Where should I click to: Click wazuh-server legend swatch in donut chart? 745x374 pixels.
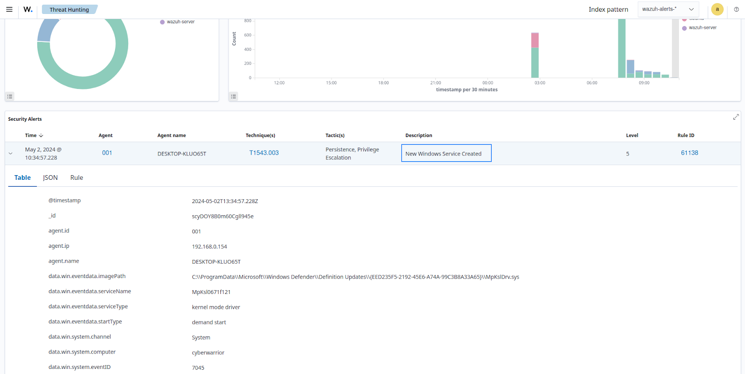click(163, 22)
